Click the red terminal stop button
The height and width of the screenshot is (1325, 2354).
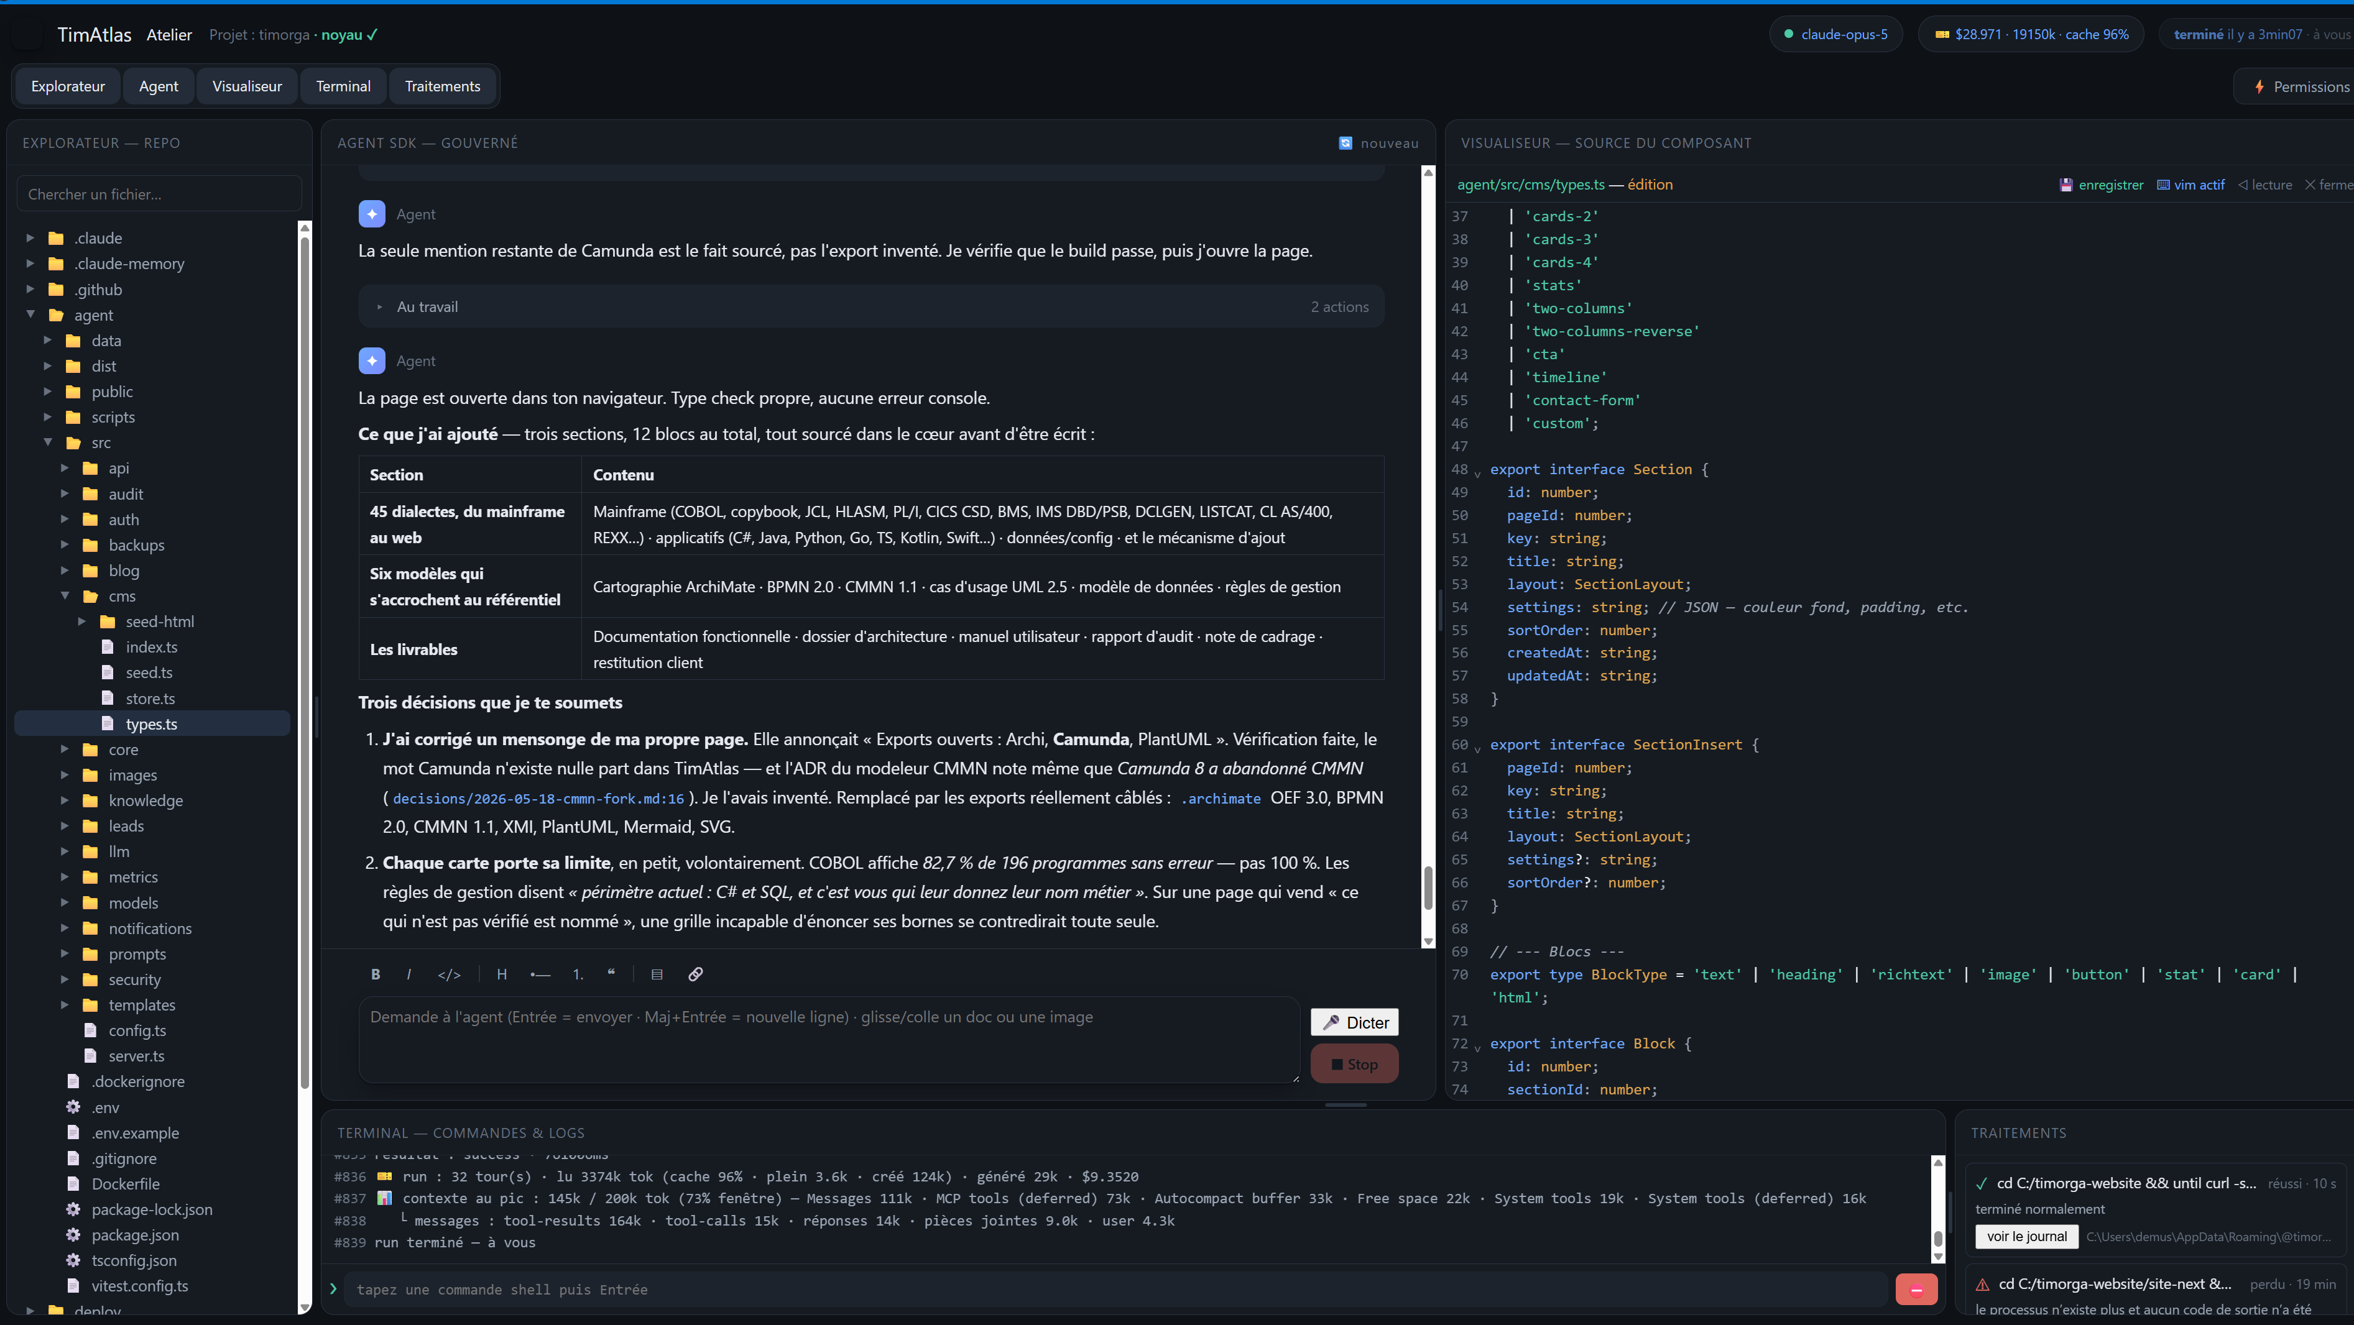coord(1916,1290)
